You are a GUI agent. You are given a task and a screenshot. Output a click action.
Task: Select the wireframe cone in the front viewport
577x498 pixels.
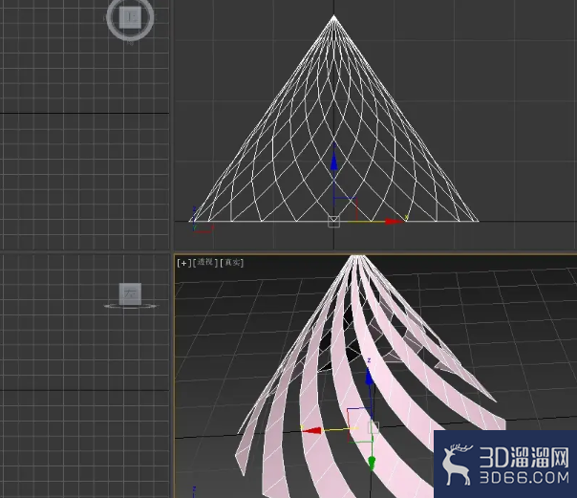tap(333, 119)
